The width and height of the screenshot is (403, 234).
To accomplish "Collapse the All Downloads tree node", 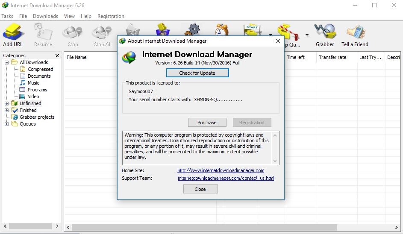I will (7, 62).
